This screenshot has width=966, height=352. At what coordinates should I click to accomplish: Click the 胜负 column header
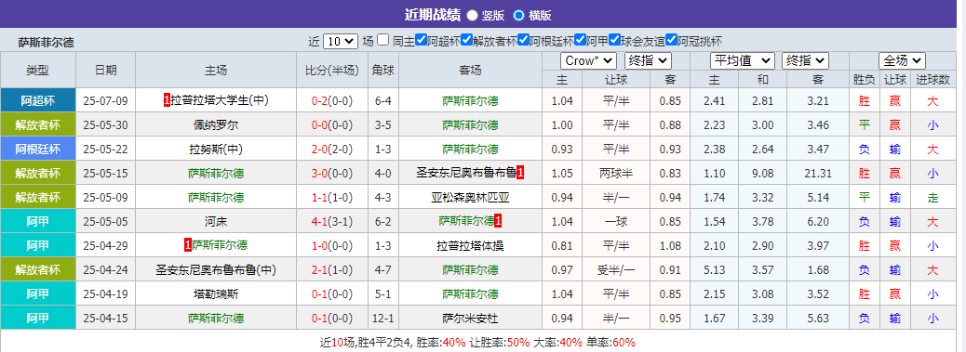click(864, 79)
